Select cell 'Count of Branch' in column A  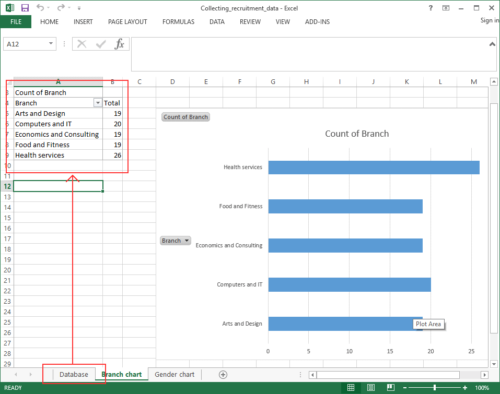(59, 92)
